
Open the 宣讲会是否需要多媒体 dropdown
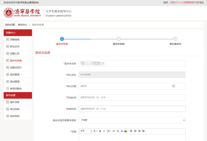(132, 120)
